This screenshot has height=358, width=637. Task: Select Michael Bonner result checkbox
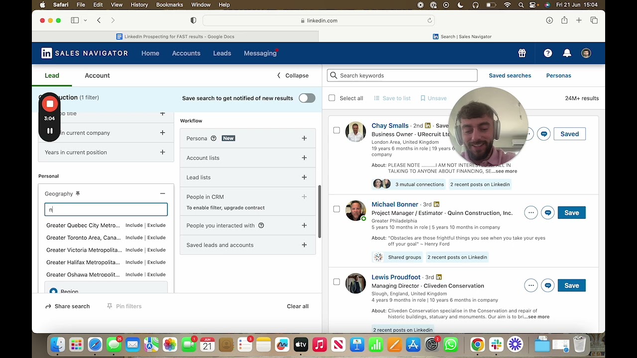point(336,209)
